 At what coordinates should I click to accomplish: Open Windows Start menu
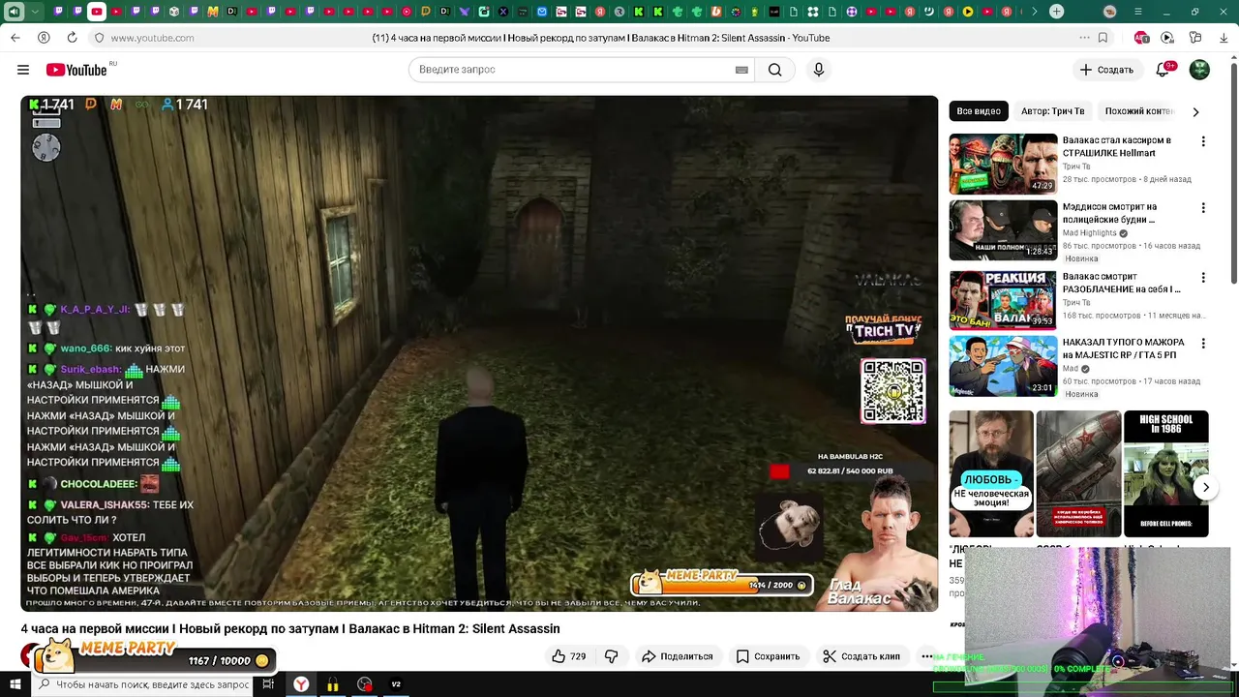15,684
